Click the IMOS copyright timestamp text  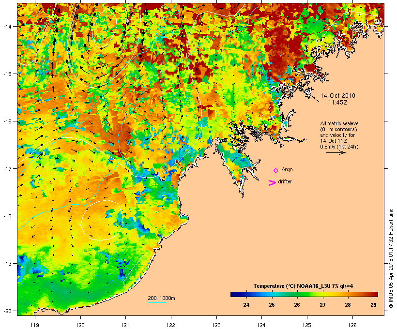click(x=391, y=258)
